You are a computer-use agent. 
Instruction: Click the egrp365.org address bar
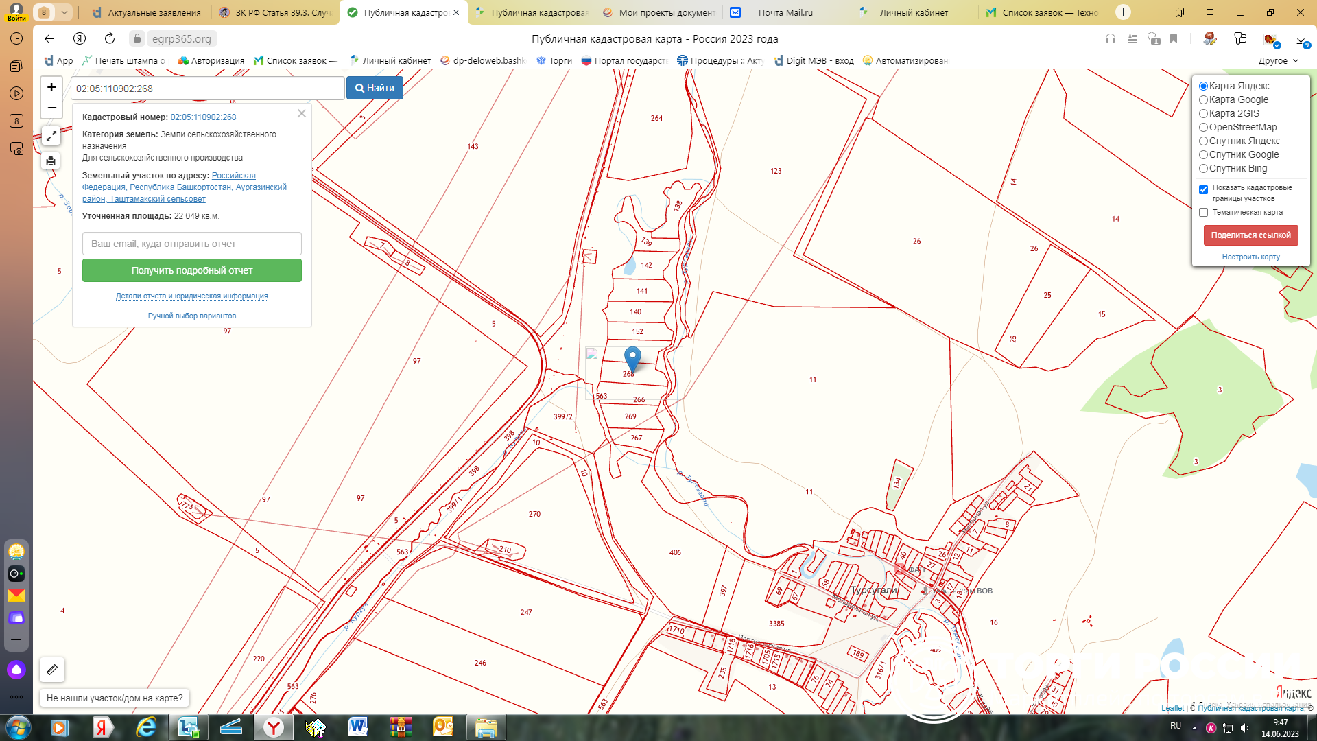point(181,39)
